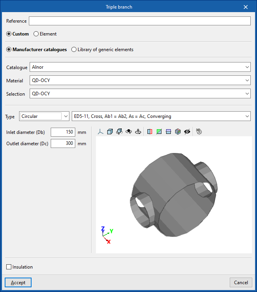
Task: Open the Selection dropdown showing QD-OCY
Action: 140,93
